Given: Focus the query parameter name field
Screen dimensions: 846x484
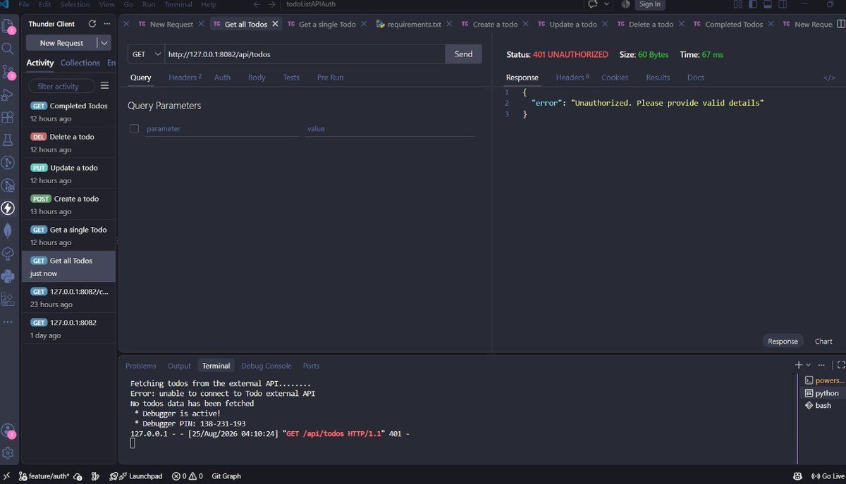Looking at the screenshot, I should (x=222, y=129).
